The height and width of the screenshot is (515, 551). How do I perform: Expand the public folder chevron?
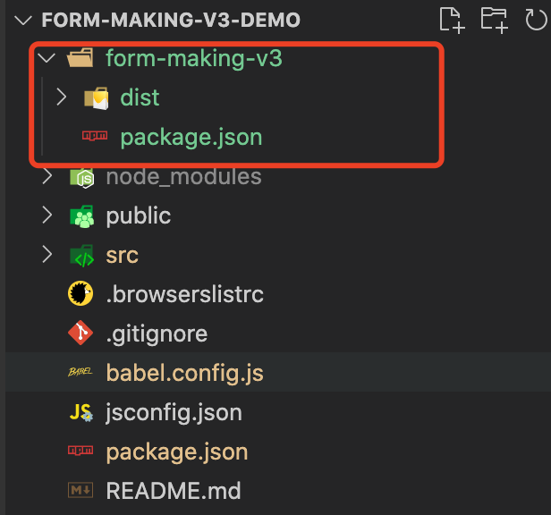[x=47, y=216]
